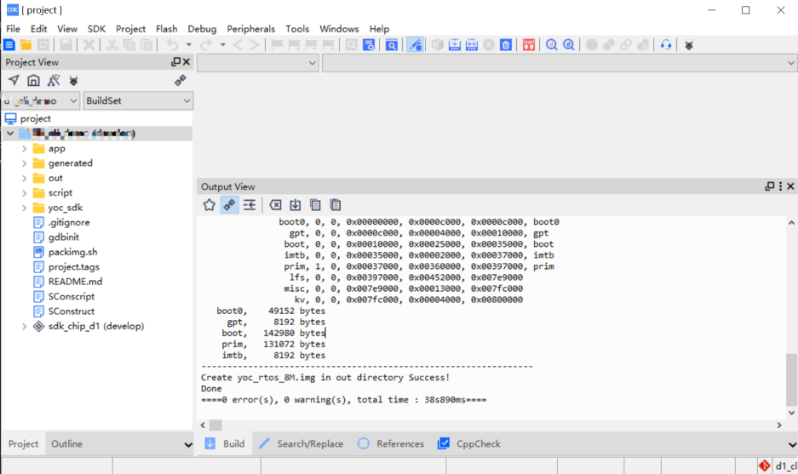The height and width of the screenshot is (474, 798).
Task: Click the wizard-tree icon in Project View
Action: point(54,80)
